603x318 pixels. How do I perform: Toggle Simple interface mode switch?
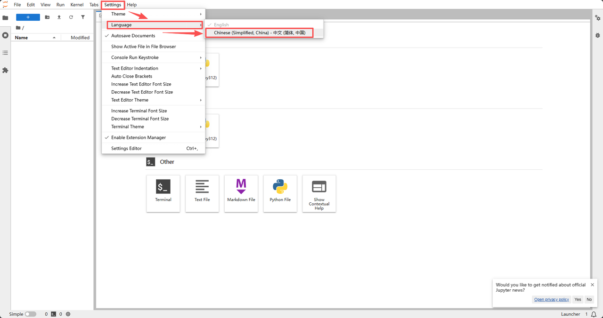coord(30,314)
